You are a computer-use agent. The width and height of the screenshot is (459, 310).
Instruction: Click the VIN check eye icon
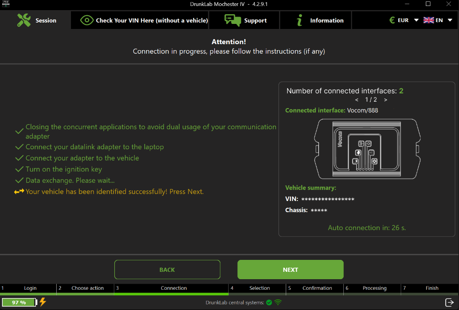(x=87, y=20)
